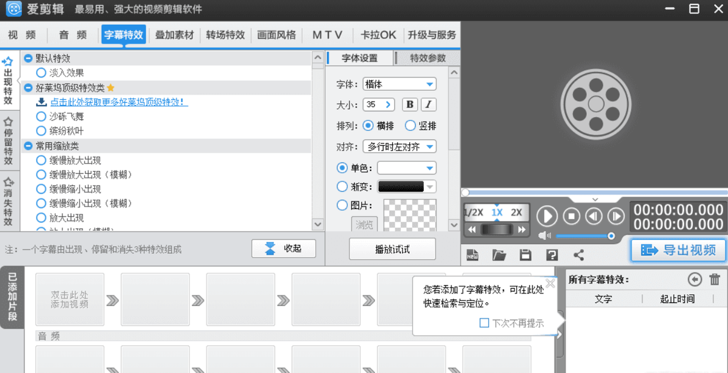Open an existing project with the folder icon
Viewport: 728px width, 373px height.
click(499, 255)
